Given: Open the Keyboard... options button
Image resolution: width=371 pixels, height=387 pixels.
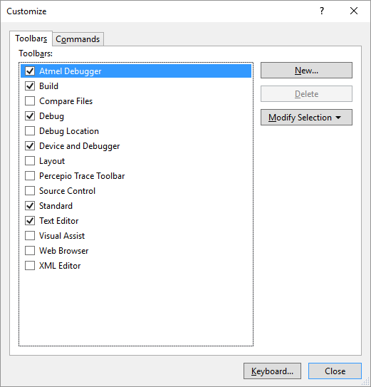Looking at the screenshot, I should pos(272,371).
